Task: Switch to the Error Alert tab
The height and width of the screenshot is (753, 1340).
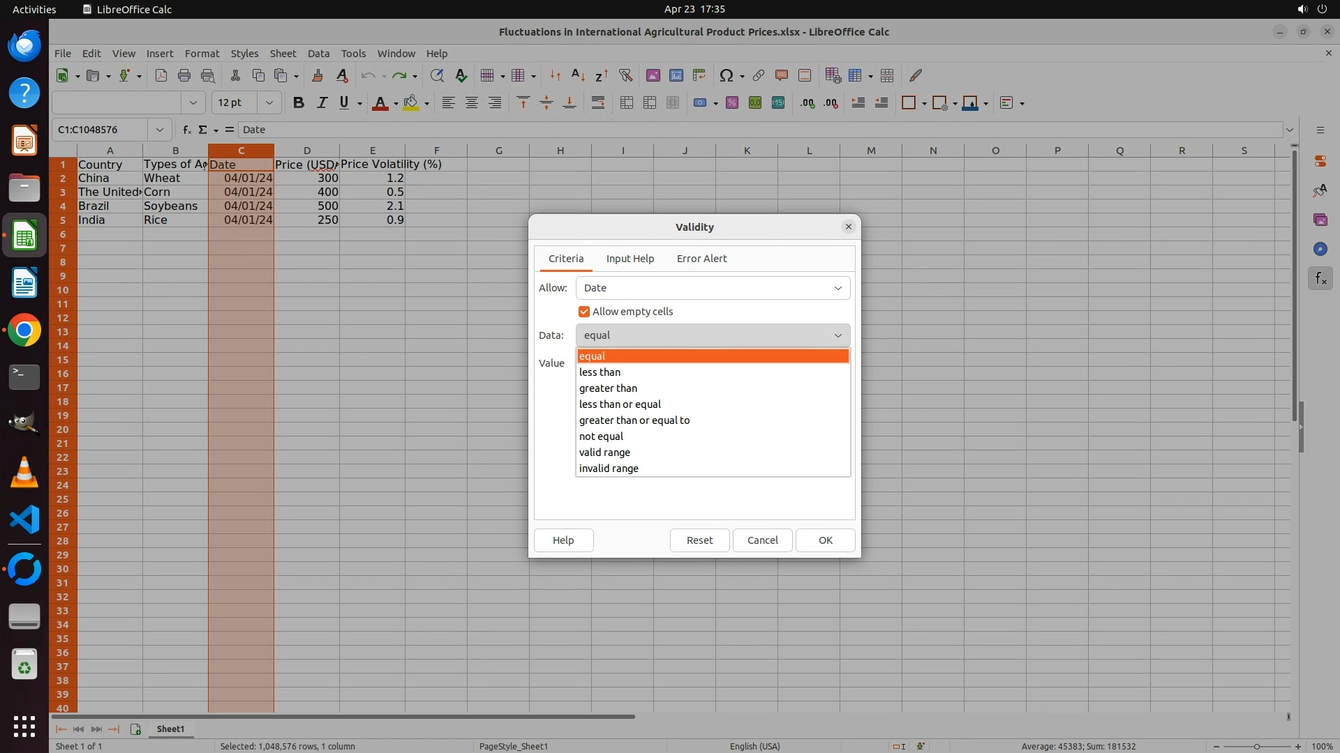Action: coord(701,259)
